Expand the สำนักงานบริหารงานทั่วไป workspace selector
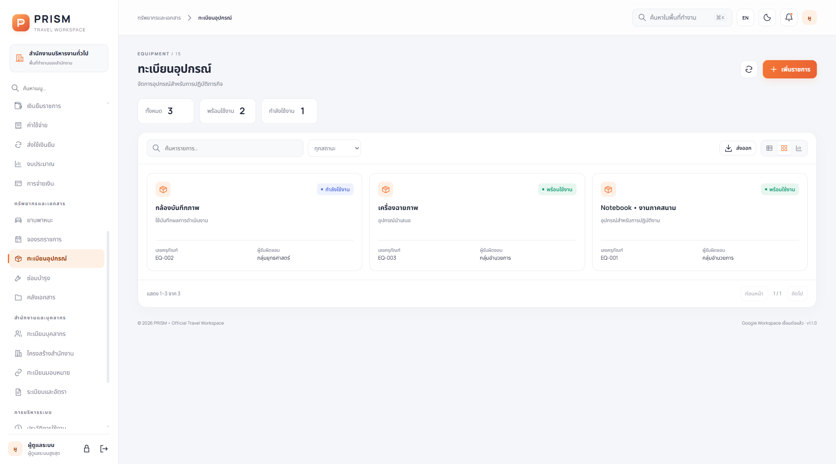836x464 pixels. pos(59,58)
